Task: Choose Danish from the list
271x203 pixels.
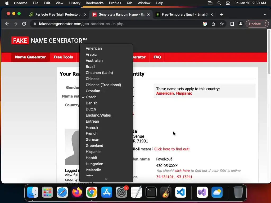Action: tap(106, 103)
